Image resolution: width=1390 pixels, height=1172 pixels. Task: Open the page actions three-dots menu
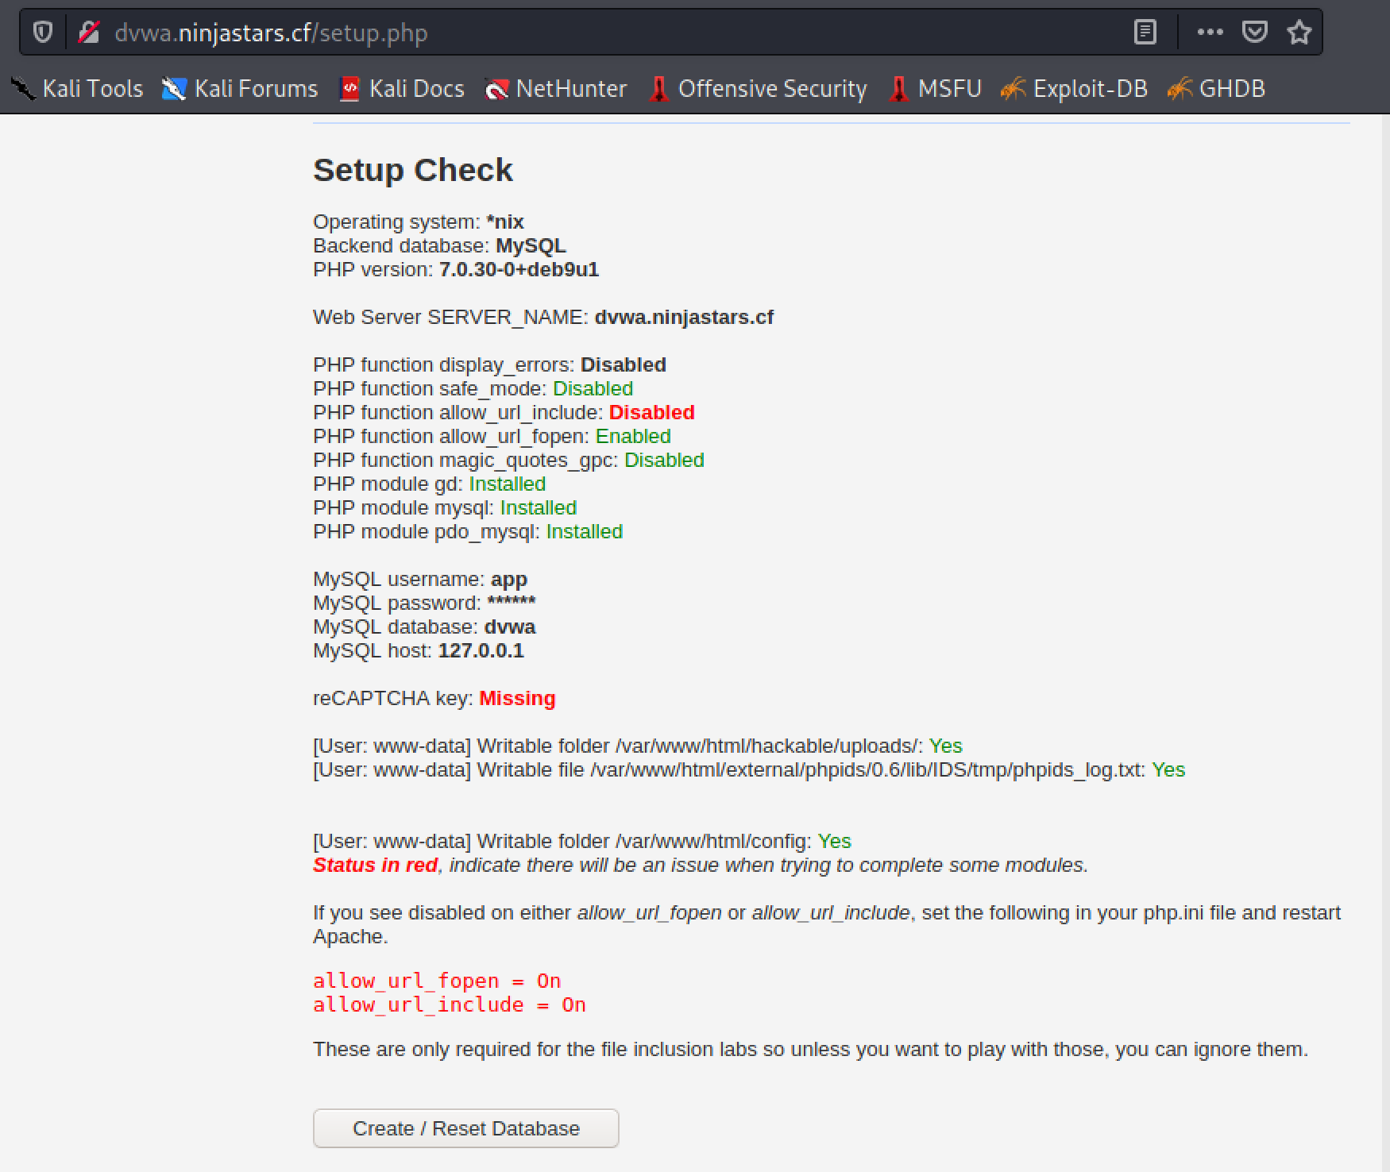click(1210, 33)
